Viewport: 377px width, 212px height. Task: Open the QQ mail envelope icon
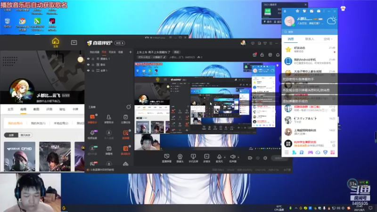[x=319, y=11]
